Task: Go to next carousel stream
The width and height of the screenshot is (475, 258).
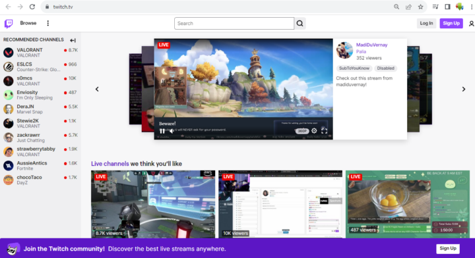Action: click(464, 89)
